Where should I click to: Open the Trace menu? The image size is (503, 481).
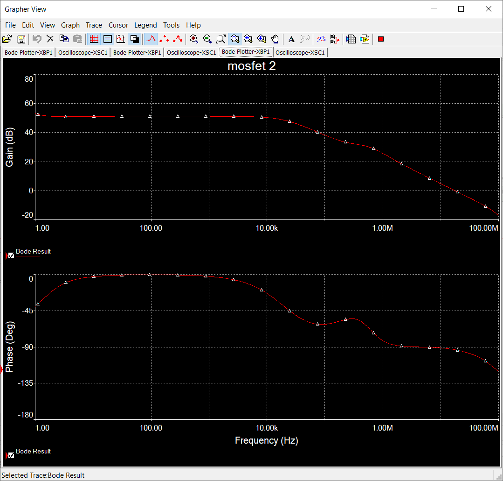(94, 25)
